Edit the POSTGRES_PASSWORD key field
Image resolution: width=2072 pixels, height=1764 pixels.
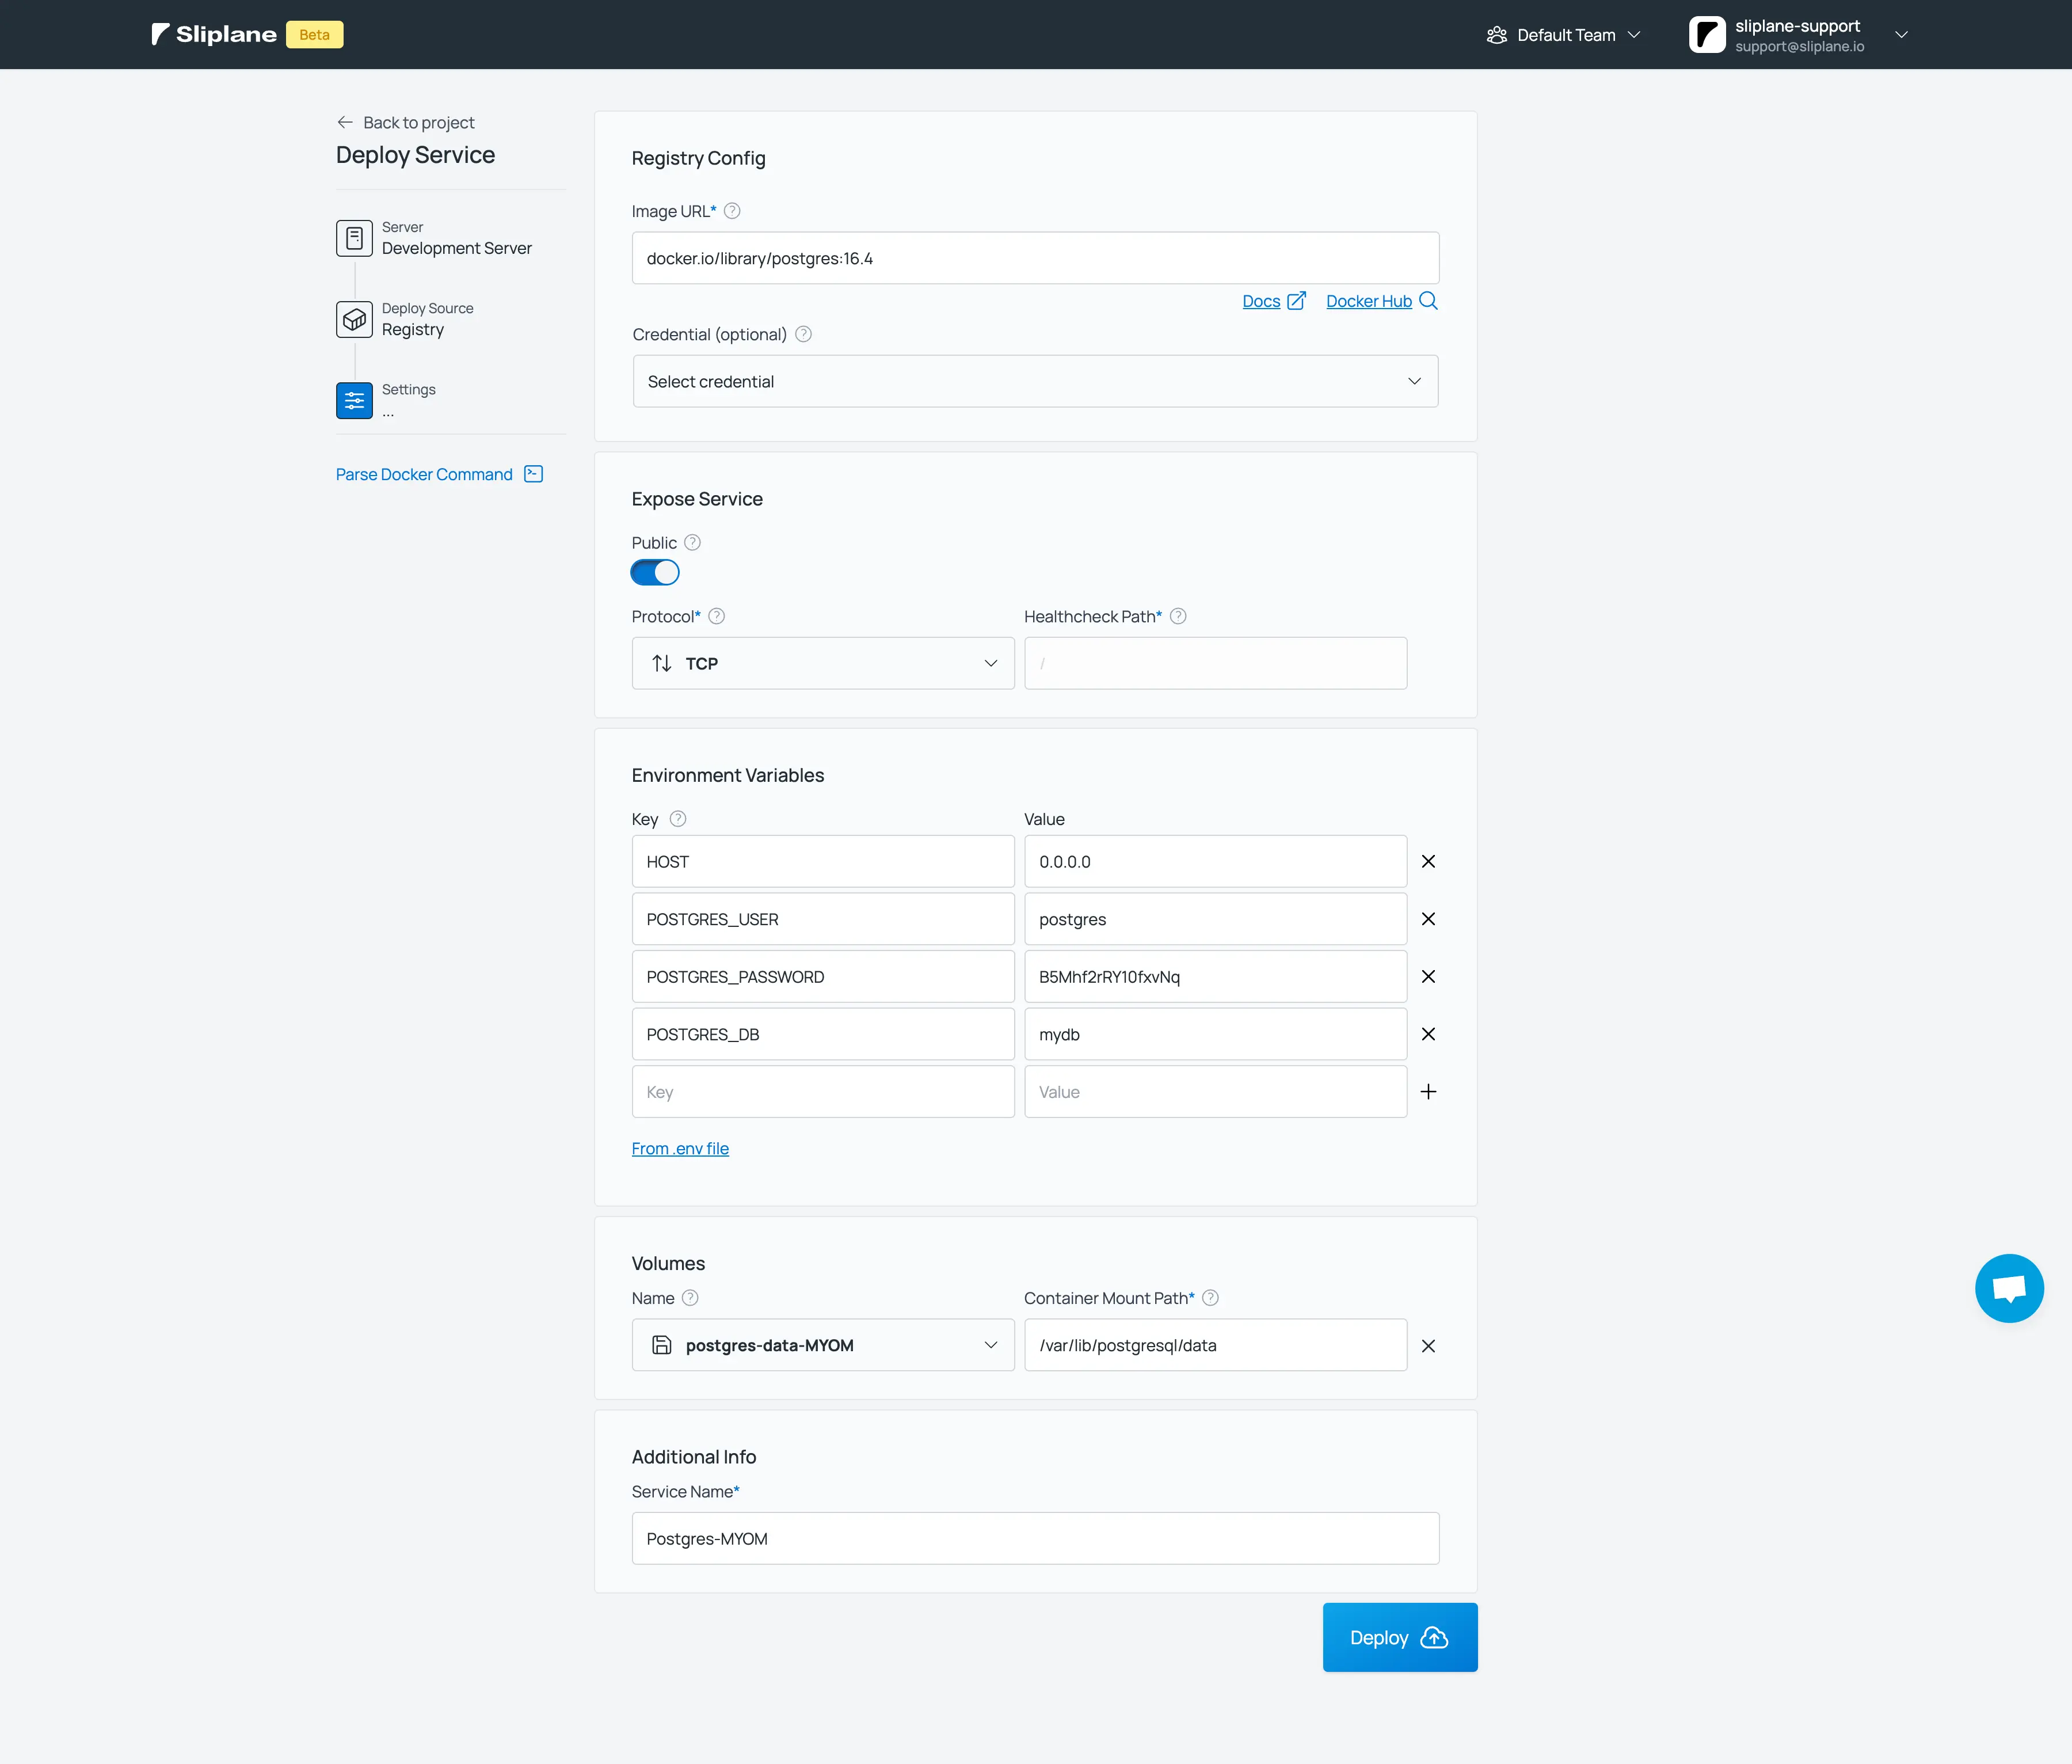click(822, 976)
